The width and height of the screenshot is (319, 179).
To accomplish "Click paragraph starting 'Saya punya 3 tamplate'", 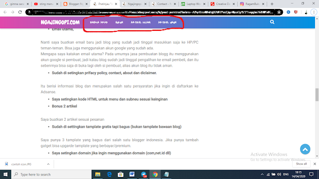I will pyautogui.click(x=120, y=143).
